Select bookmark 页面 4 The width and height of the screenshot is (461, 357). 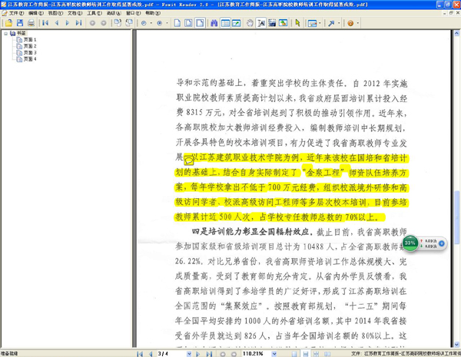pyautogui.click(x=29, y=59)
